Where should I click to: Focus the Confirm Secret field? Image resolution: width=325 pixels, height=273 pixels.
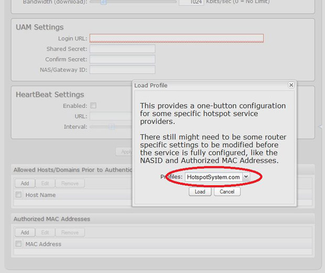pos(122,59)
